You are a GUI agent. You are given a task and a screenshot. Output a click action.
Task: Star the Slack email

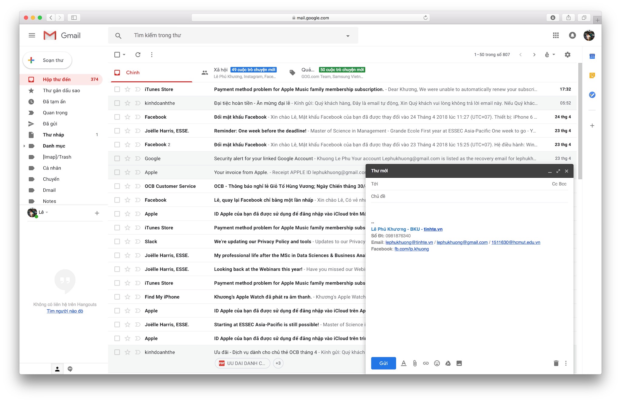click(x=128, y=242)
